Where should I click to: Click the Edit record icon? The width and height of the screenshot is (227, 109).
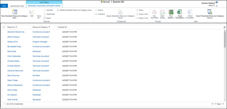tap(32, 12)
